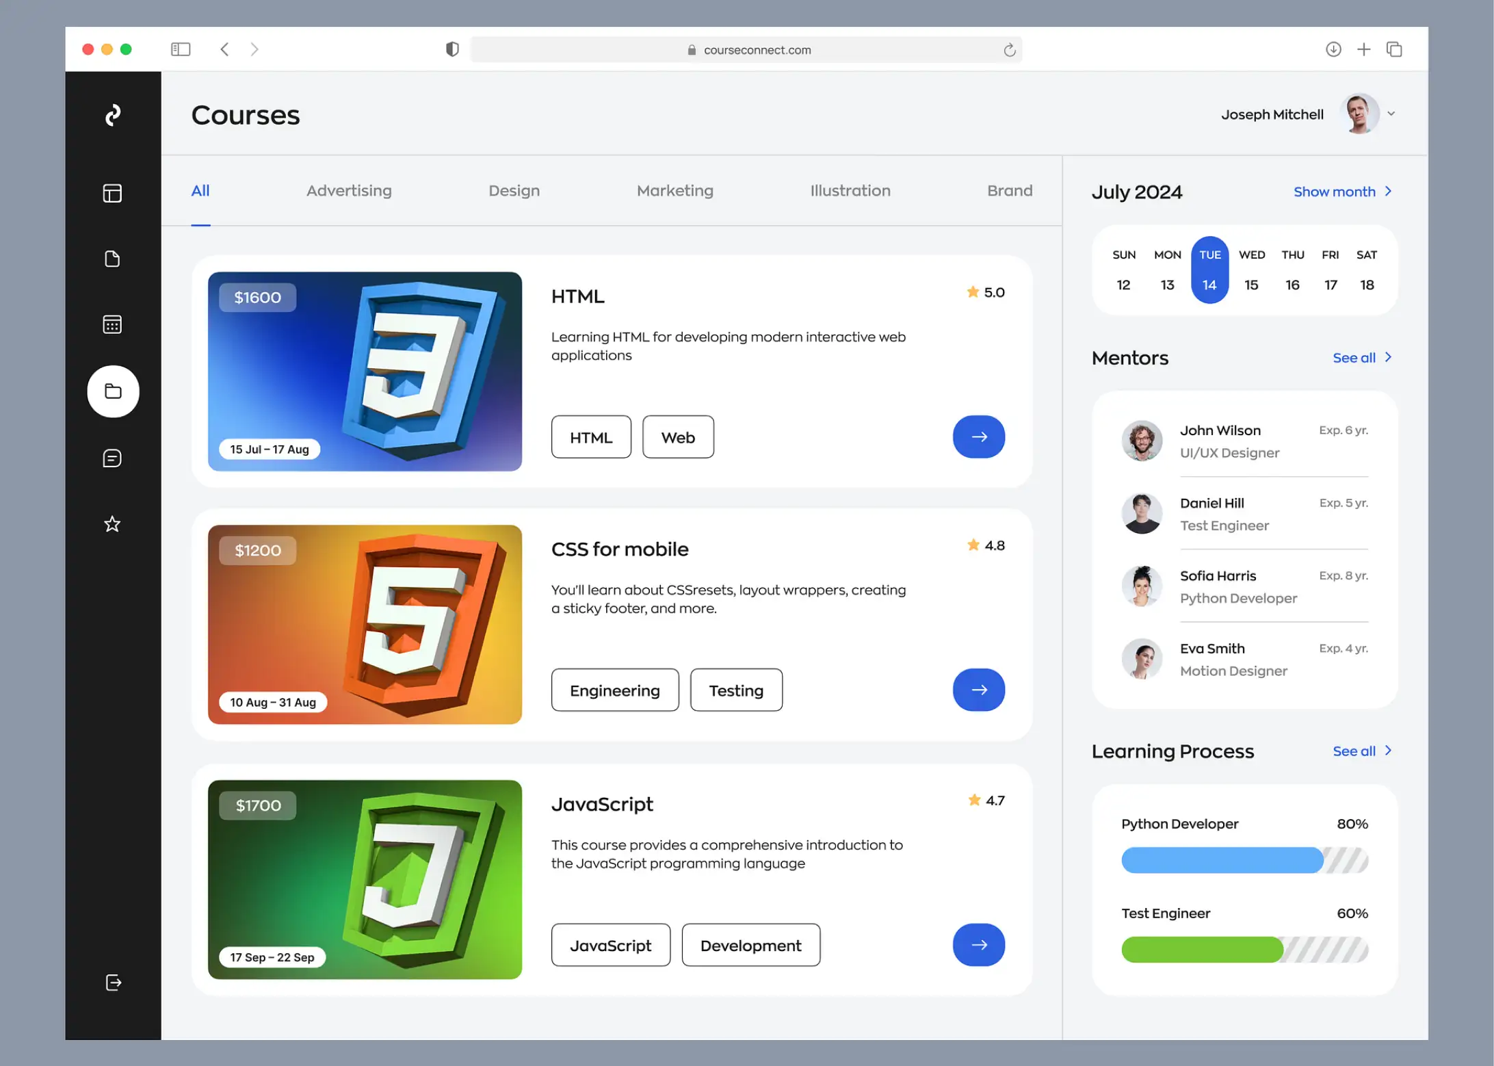This screenshot has width=1494, height=1066.
Task: Click the HTML tag button
Action: [x=591, y=437]
